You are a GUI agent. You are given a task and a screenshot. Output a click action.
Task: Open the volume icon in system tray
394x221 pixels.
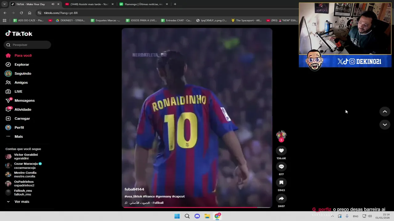[x=370, y=216]
